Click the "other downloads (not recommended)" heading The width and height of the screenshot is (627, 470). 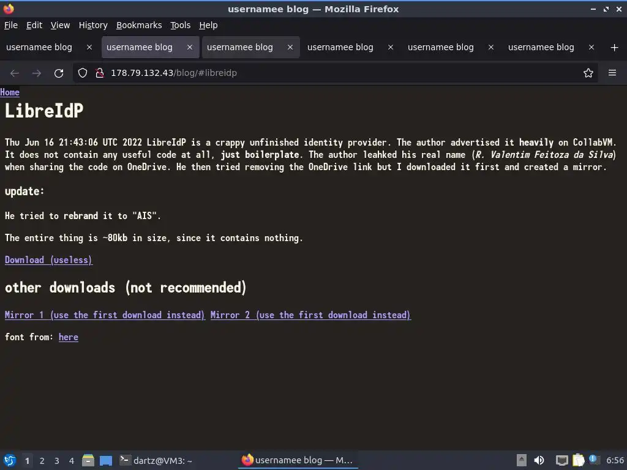[x=126, y=288]
